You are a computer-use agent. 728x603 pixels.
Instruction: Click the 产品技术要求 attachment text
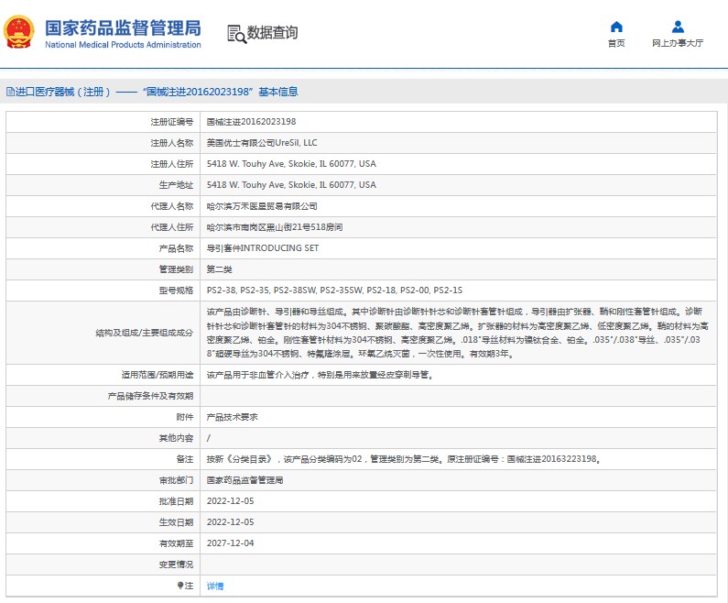(x=233, y=417)
